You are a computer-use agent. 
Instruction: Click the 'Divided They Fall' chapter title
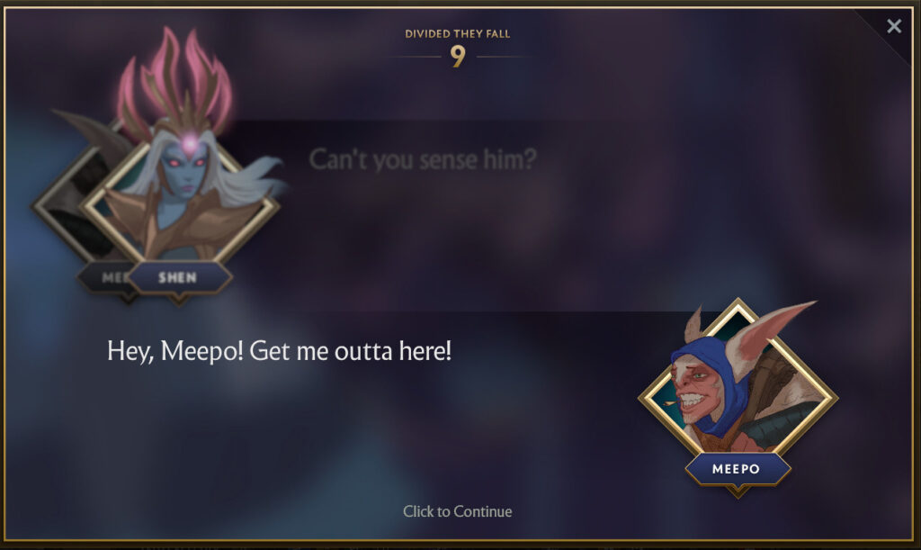pyautogui.click(x=458, y=34)
